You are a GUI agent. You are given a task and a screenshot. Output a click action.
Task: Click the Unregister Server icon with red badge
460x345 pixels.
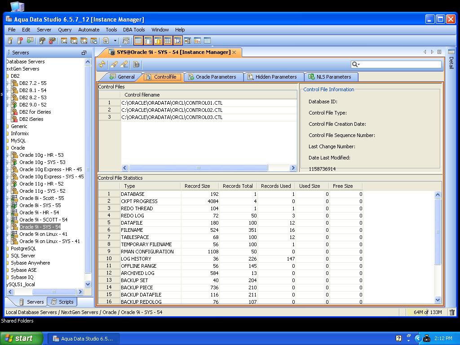click(20, 40)
